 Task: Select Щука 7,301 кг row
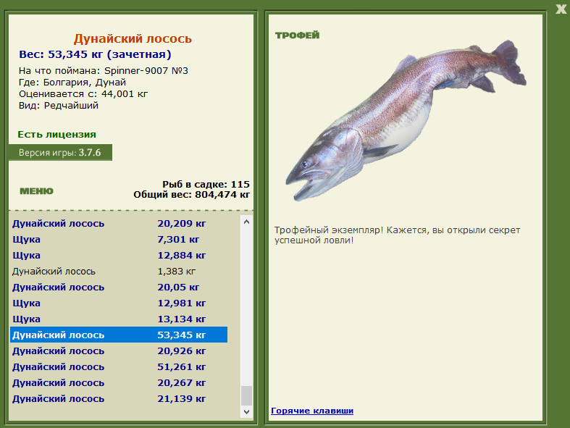coord(119,239)
